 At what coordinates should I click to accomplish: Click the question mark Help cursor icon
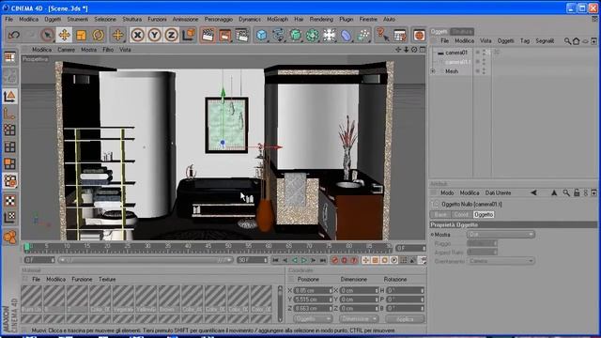click(382, 35)
